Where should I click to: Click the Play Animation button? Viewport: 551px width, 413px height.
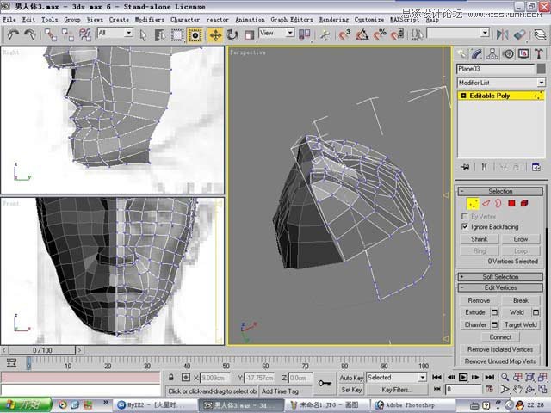pos(463,377)
